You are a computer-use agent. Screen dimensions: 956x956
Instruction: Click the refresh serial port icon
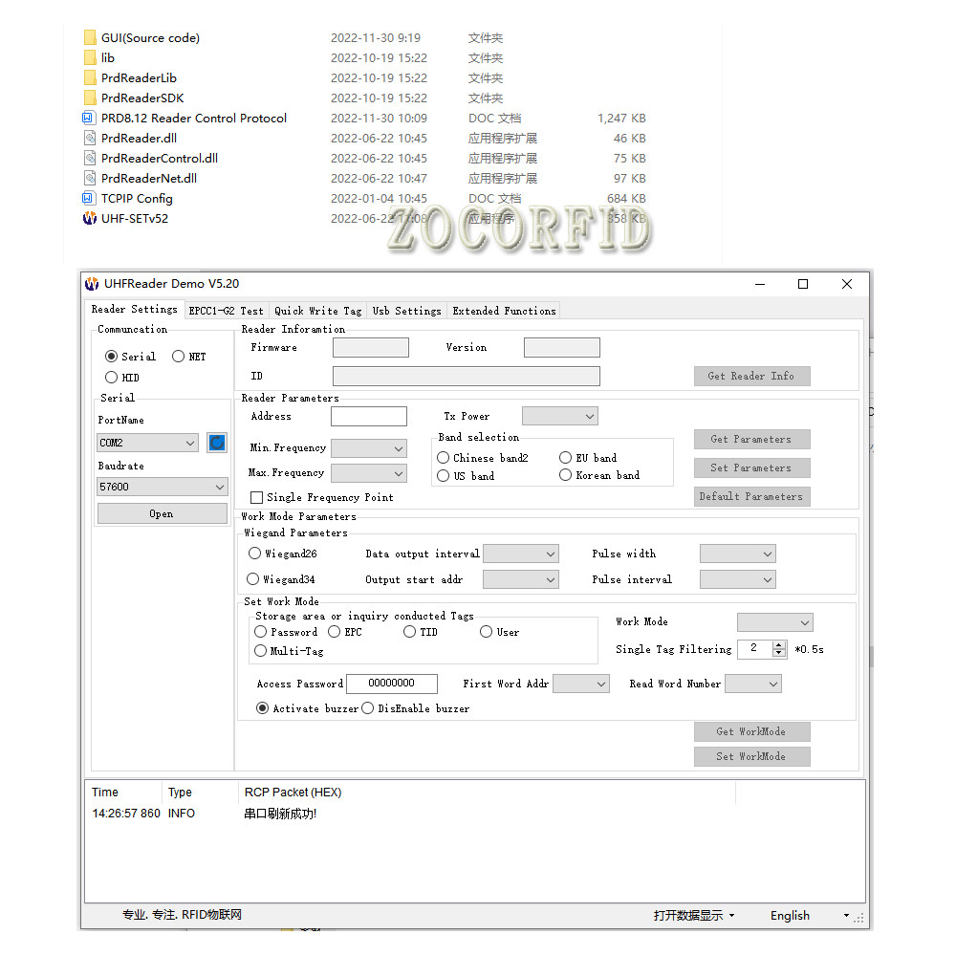pos(216,443)
